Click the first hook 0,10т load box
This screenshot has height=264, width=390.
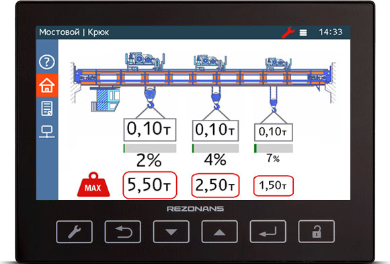pyautogui.click(x=150, y=130)
